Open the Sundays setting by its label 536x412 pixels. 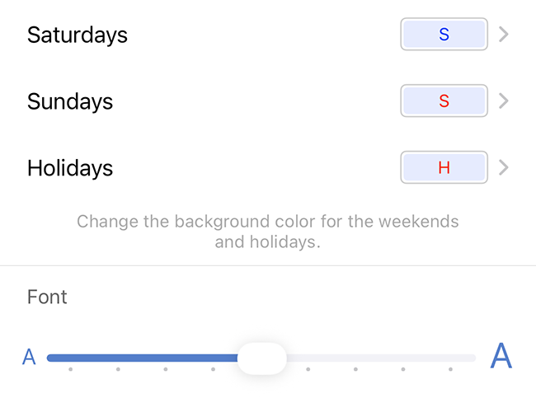tap(70, 101)
